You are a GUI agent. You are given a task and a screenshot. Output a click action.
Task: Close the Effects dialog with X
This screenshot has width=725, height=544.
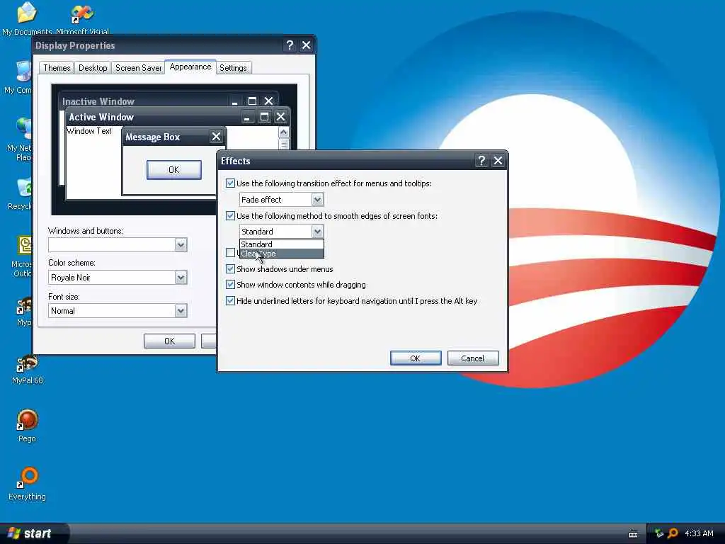click(498, 161)
